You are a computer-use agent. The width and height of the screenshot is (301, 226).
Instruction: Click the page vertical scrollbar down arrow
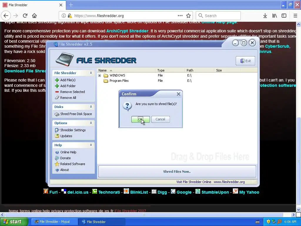(299, 210)
